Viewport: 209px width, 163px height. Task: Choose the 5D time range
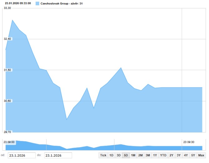pos(126,155)
